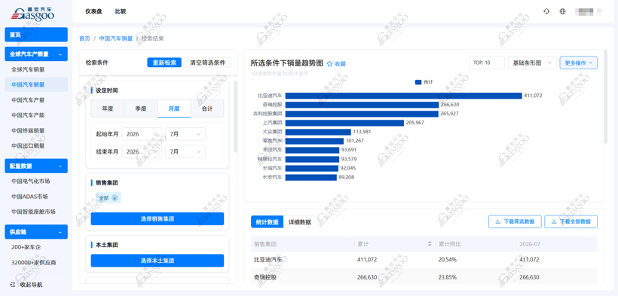The height and width of the screenshot is (296, 618).
Task: Select the 季度 time tab
Action: pyautogui.click(x=141, y=108)
